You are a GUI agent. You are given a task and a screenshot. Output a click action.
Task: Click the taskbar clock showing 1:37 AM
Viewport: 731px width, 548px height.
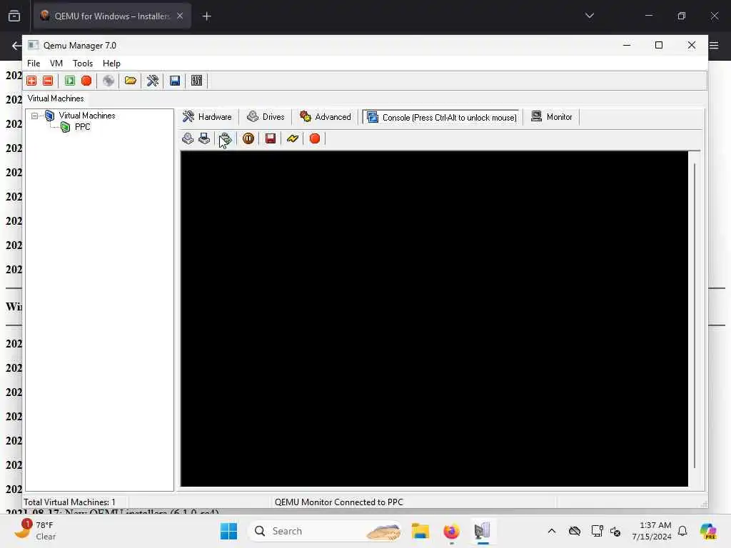click(651, 531)
